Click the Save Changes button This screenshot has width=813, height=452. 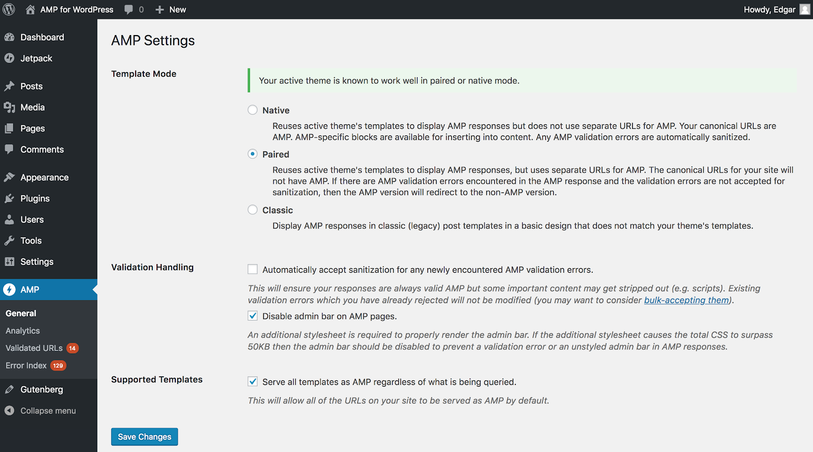144,437
